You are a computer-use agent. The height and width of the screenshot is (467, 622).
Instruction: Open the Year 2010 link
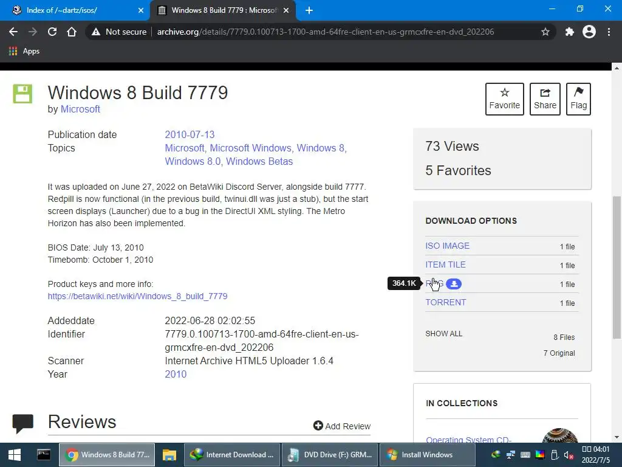(x=176, y=375)
